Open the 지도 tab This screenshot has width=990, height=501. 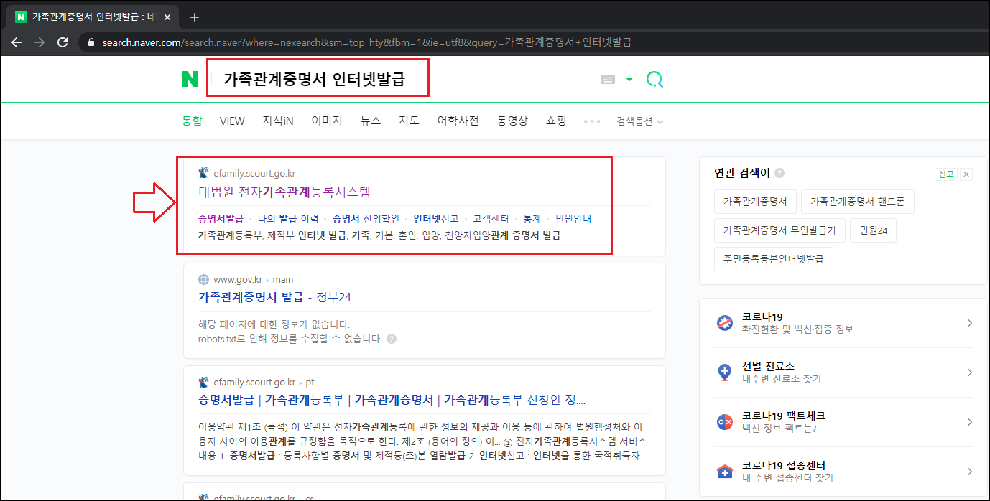[409, 121]
